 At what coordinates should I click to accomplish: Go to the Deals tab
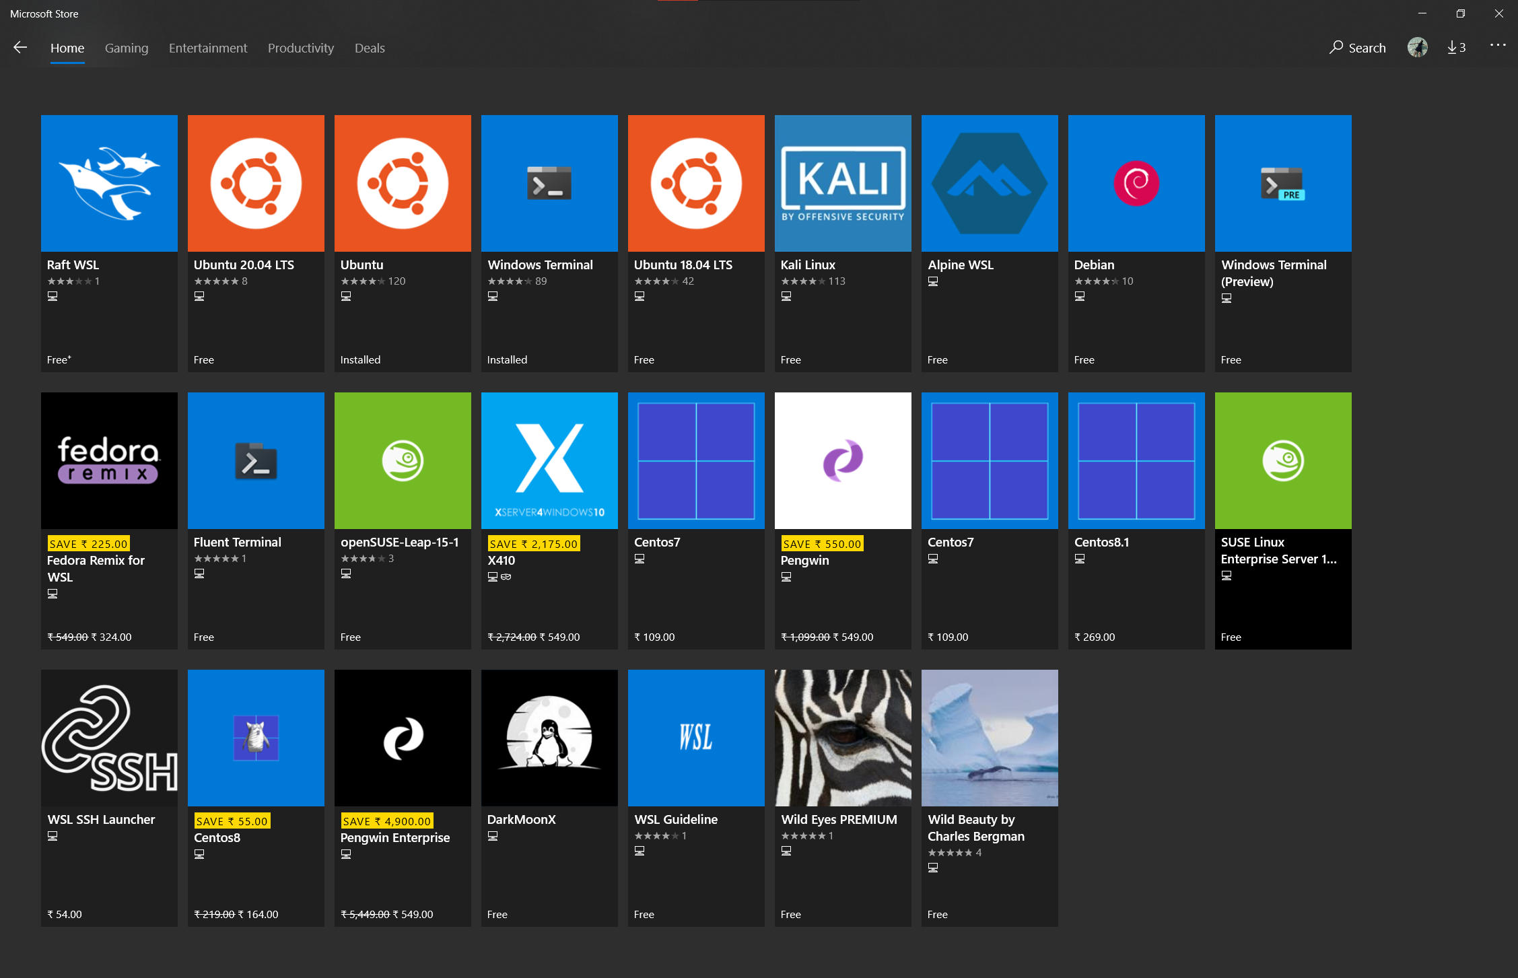(x=370, y=48)
